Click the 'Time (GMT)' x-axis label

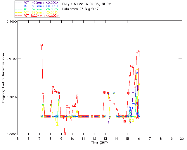pos(99,143)
